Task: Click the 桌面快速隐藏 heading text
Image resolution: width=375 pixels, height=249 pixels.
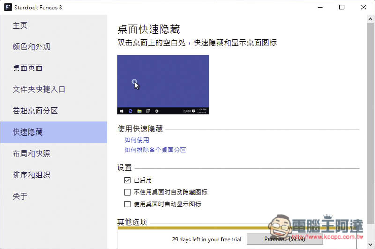Action: point(149,30)
